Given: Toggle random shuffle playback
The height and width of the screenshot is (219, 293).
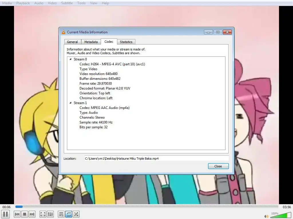Looking at the screenshot, I should 76,214.
